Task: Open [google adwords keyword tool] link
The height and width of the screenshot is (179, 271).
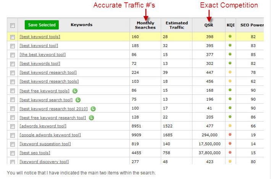Action: pyautogui.click(x=50, y=135)
